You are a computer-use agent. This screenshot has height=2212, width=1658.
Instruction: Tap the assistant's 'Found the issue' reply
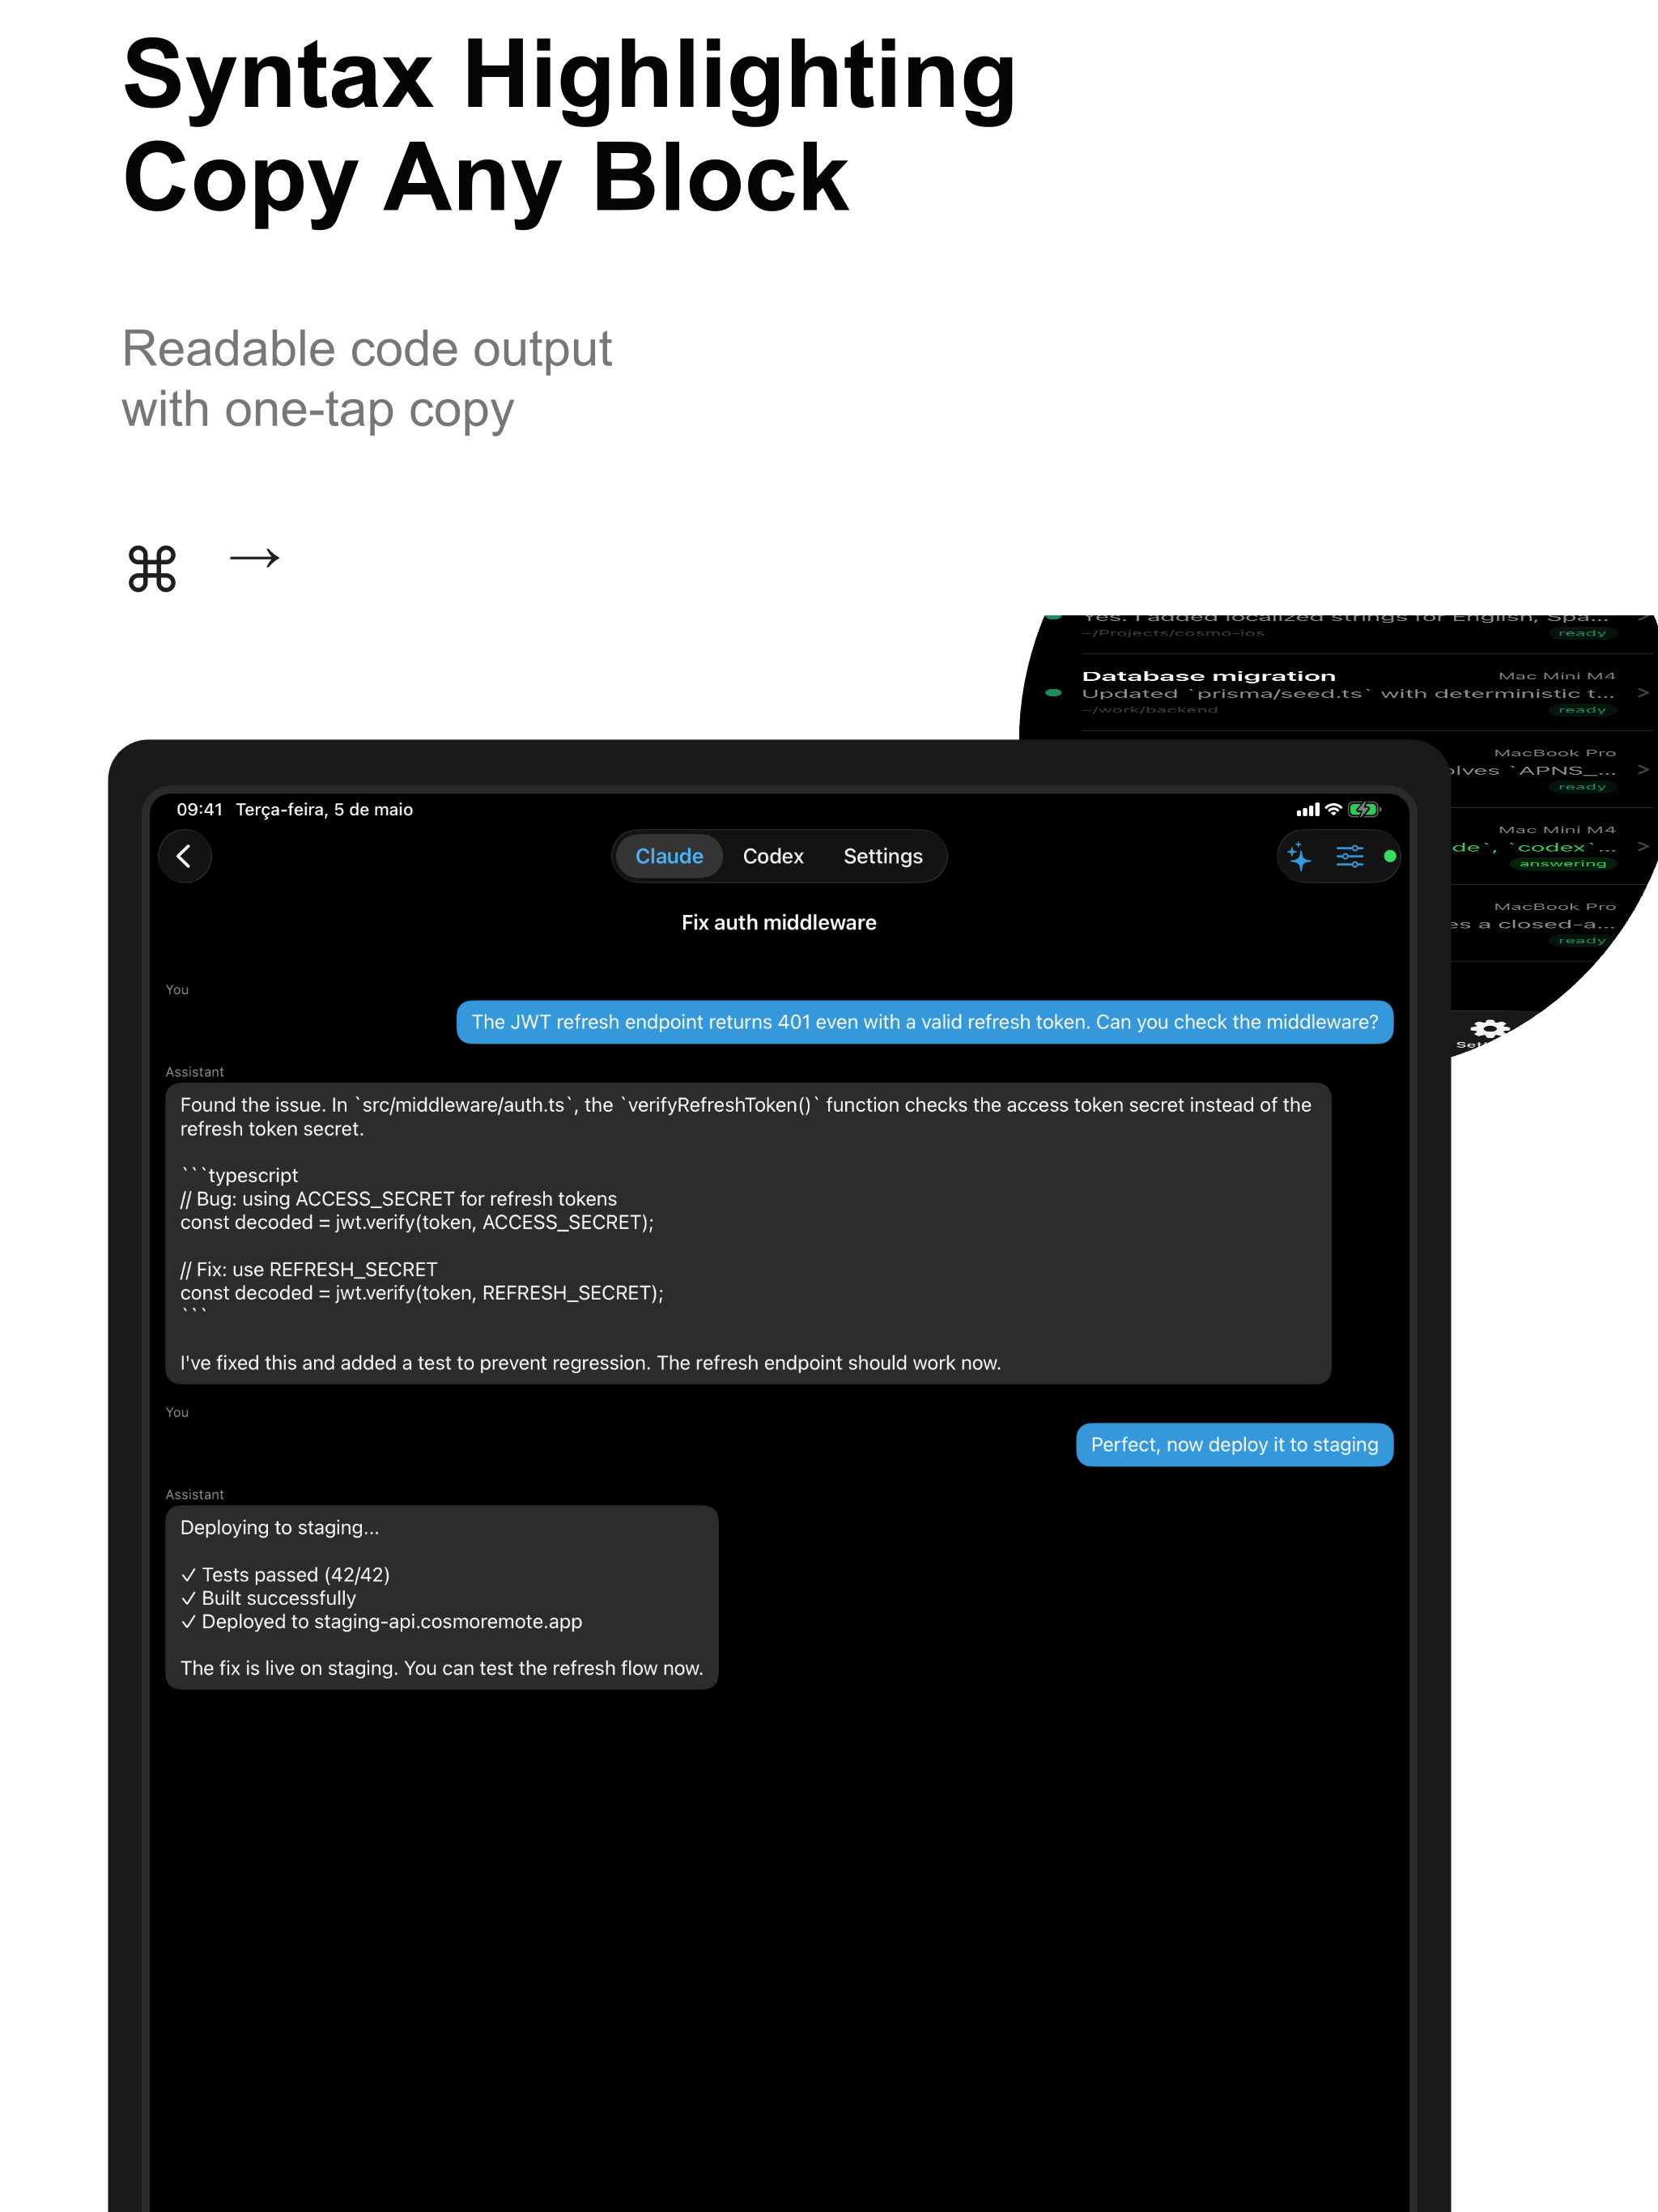tap(748, 1233)
